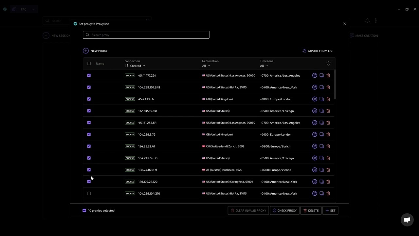Open the notifications bell icon
419x236 pixels.
[x=367, y=20]
